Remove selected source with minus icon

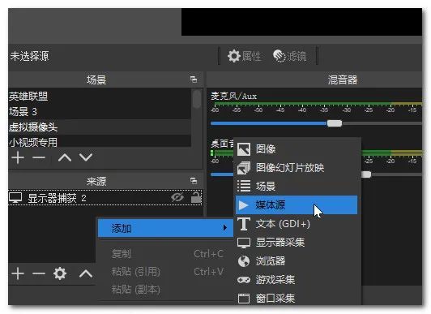(39, 273)
